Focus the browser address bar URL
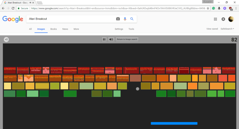This screenshot has height=129, width=239. [x=118, y=8]
